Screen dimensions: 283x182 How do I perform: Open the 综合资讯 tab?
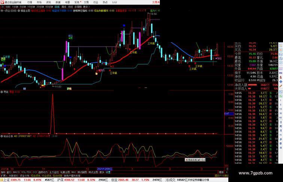pyautogui.click(x=36, y=176)
